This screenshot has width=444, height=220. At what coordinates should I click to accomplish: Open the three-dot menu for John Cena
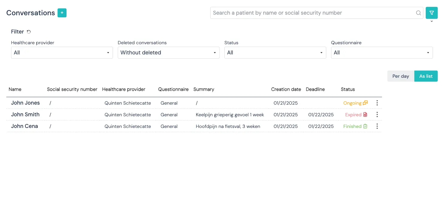coord(377,126)
